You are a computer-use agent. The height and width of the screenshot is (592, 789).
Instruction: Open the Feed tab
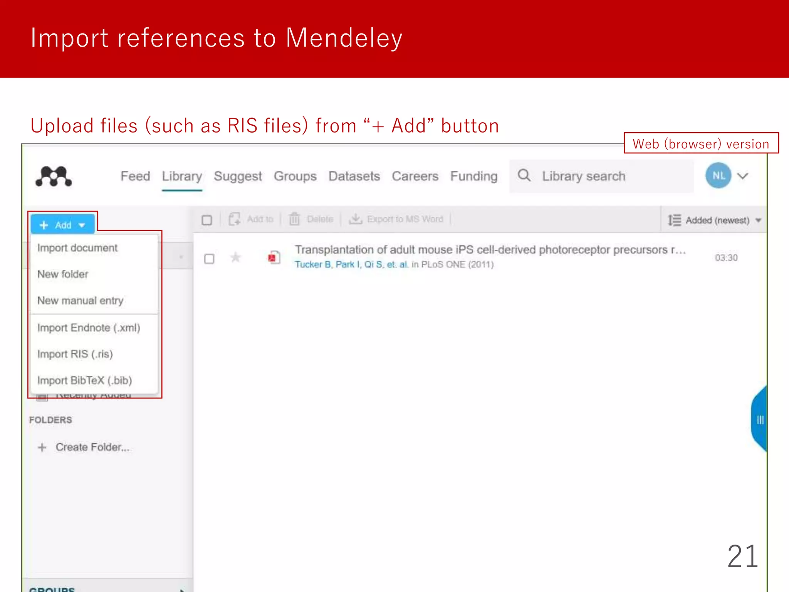(x=135, y=176)
